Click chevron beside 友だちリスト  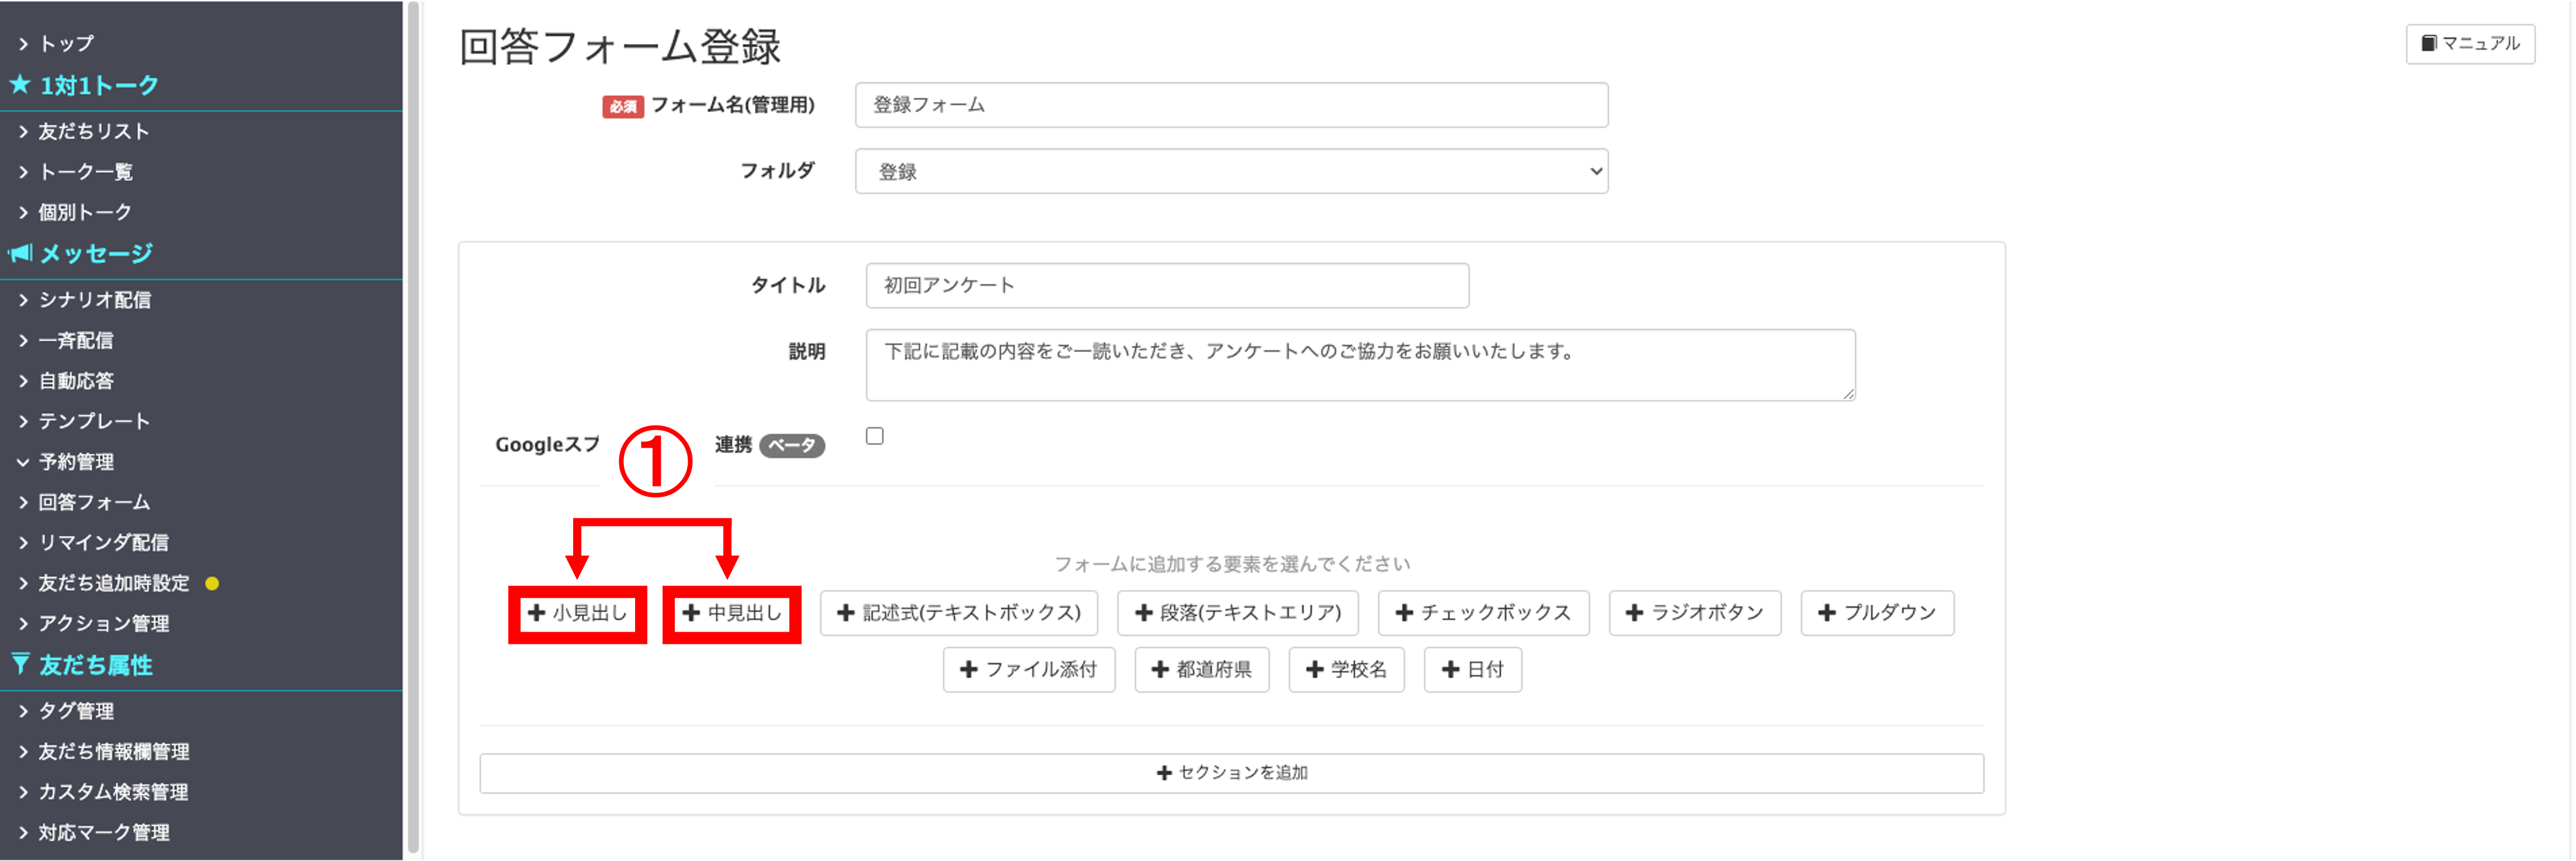pos(23,132)
